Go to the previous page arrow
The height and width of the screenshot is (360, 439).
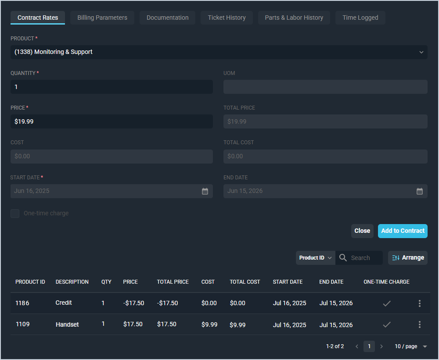click(356, 346)
